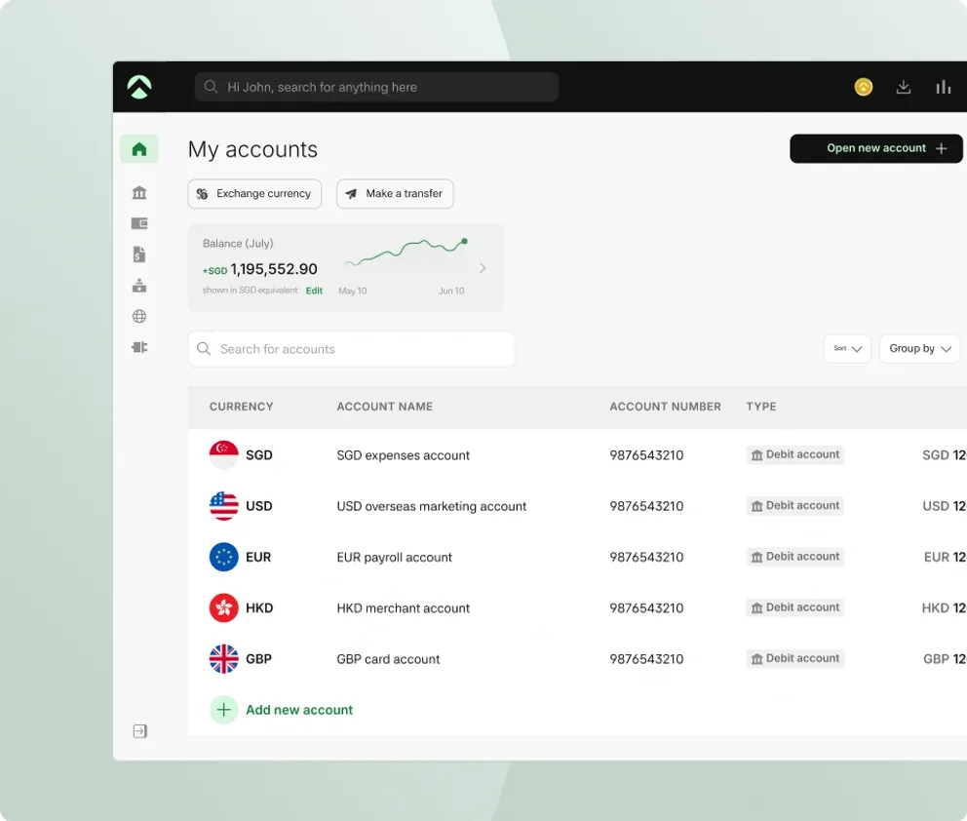The width and height of the screenshot is (967, 821).
Task: Click Debit account tag in GBP row
Action: click(x=794, y=658)
